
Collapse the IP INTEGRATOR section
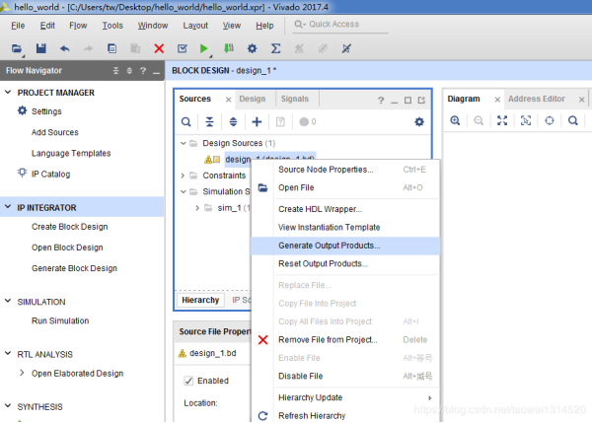pyautogui.click(x=8, y=207)
